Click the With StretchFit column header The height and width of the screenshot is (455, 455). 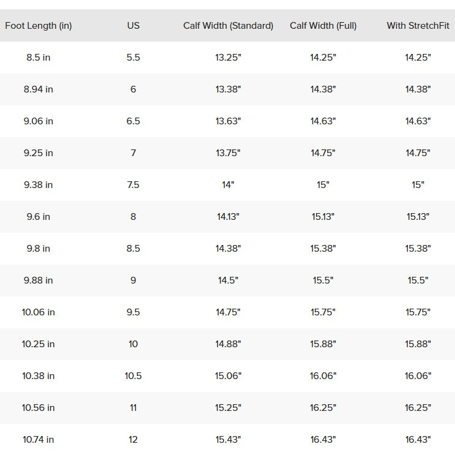point(418,26)
